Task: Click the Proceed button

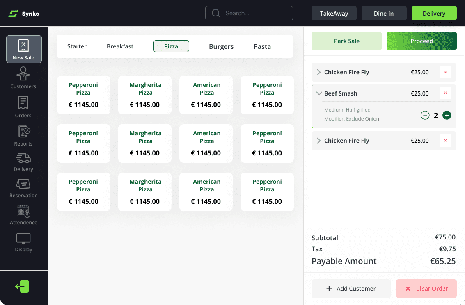Action: pos(422,41)
